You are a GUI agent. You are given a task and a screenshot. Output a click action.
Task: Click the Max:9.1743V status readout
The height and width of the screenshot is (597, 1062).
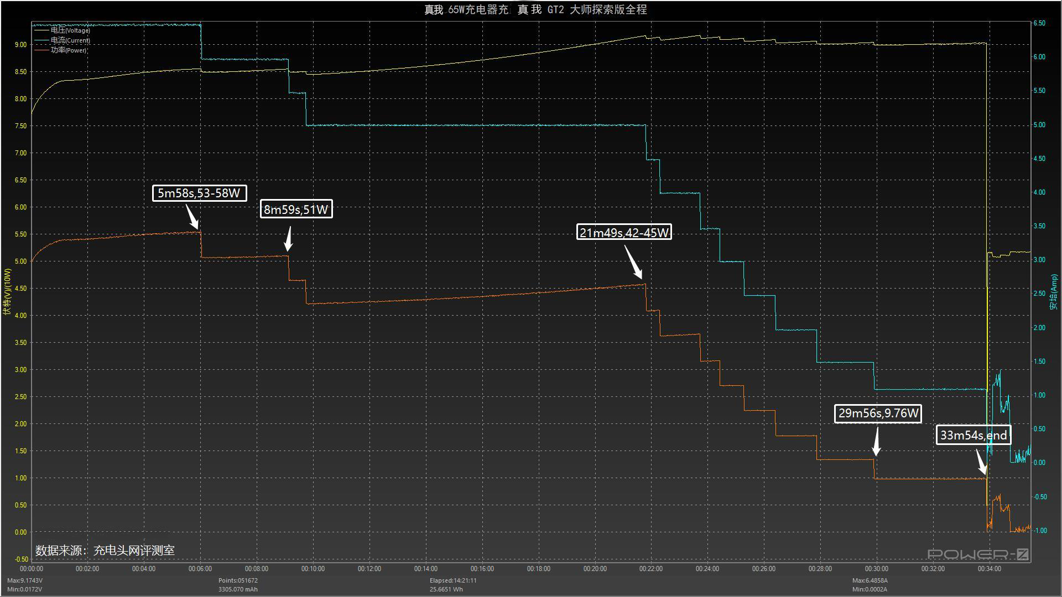point(25,580)
